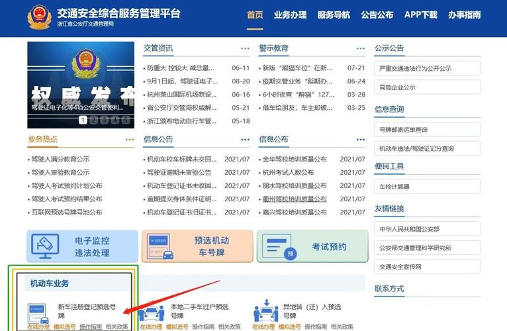Open 号牌邮寄运单查询 button
This screenshot has height=331, width=507.
[x=427, y=130]
